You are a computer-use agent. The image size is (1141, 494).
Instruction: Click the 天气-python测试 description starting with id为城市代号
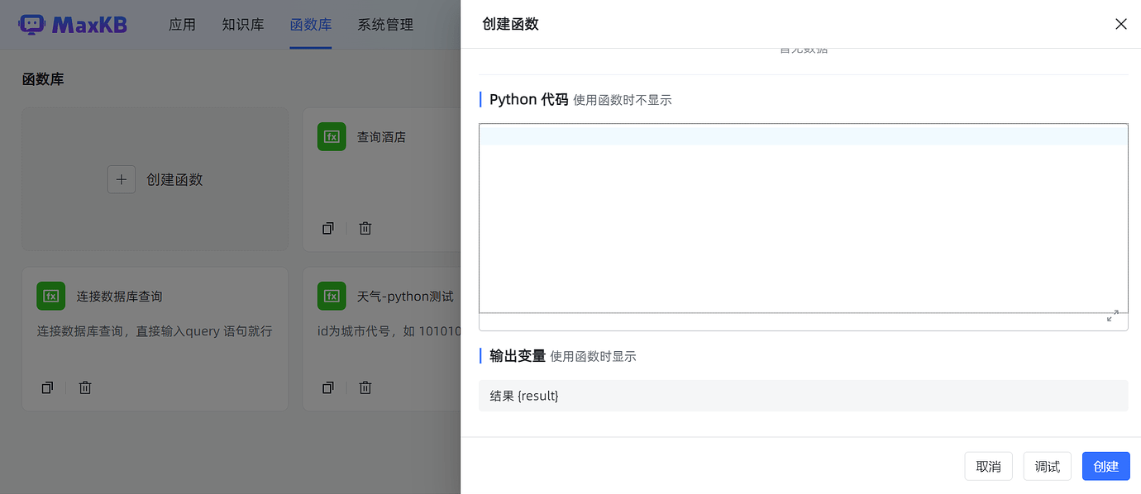click(389, 331)
